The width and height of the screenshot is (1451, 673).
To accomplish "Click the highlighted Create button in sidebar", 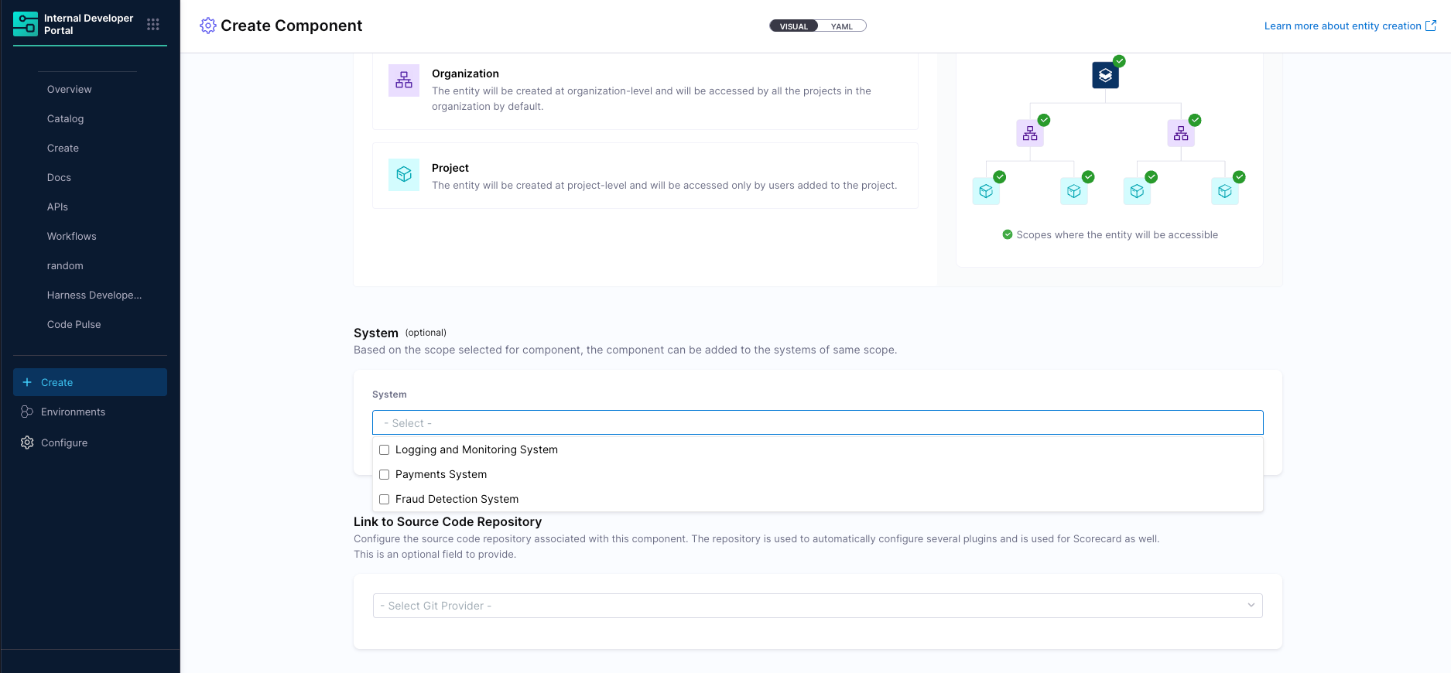I will tap(90, 382).
